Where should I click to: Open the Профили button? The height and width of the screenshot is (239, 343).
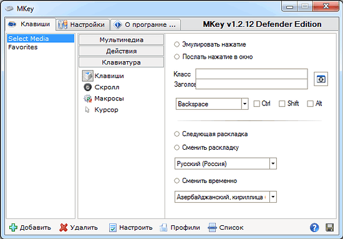click(180, 228)
